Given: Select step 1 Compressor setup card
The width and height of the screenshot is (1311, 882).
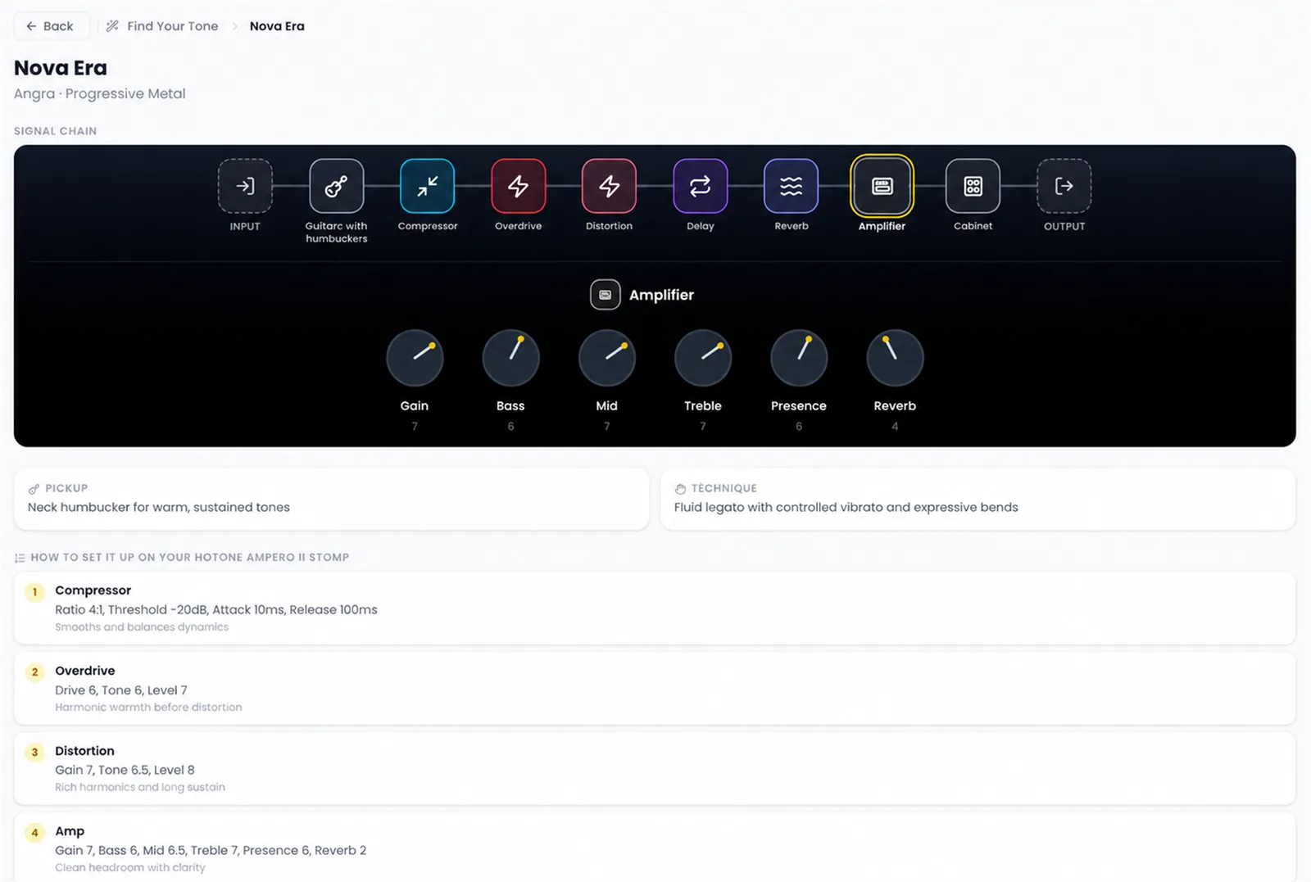Looking at the screenshot, I should click(x=655, y=608).
